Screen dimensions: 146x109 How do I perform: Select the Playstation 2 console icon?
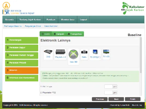(60, 54)
